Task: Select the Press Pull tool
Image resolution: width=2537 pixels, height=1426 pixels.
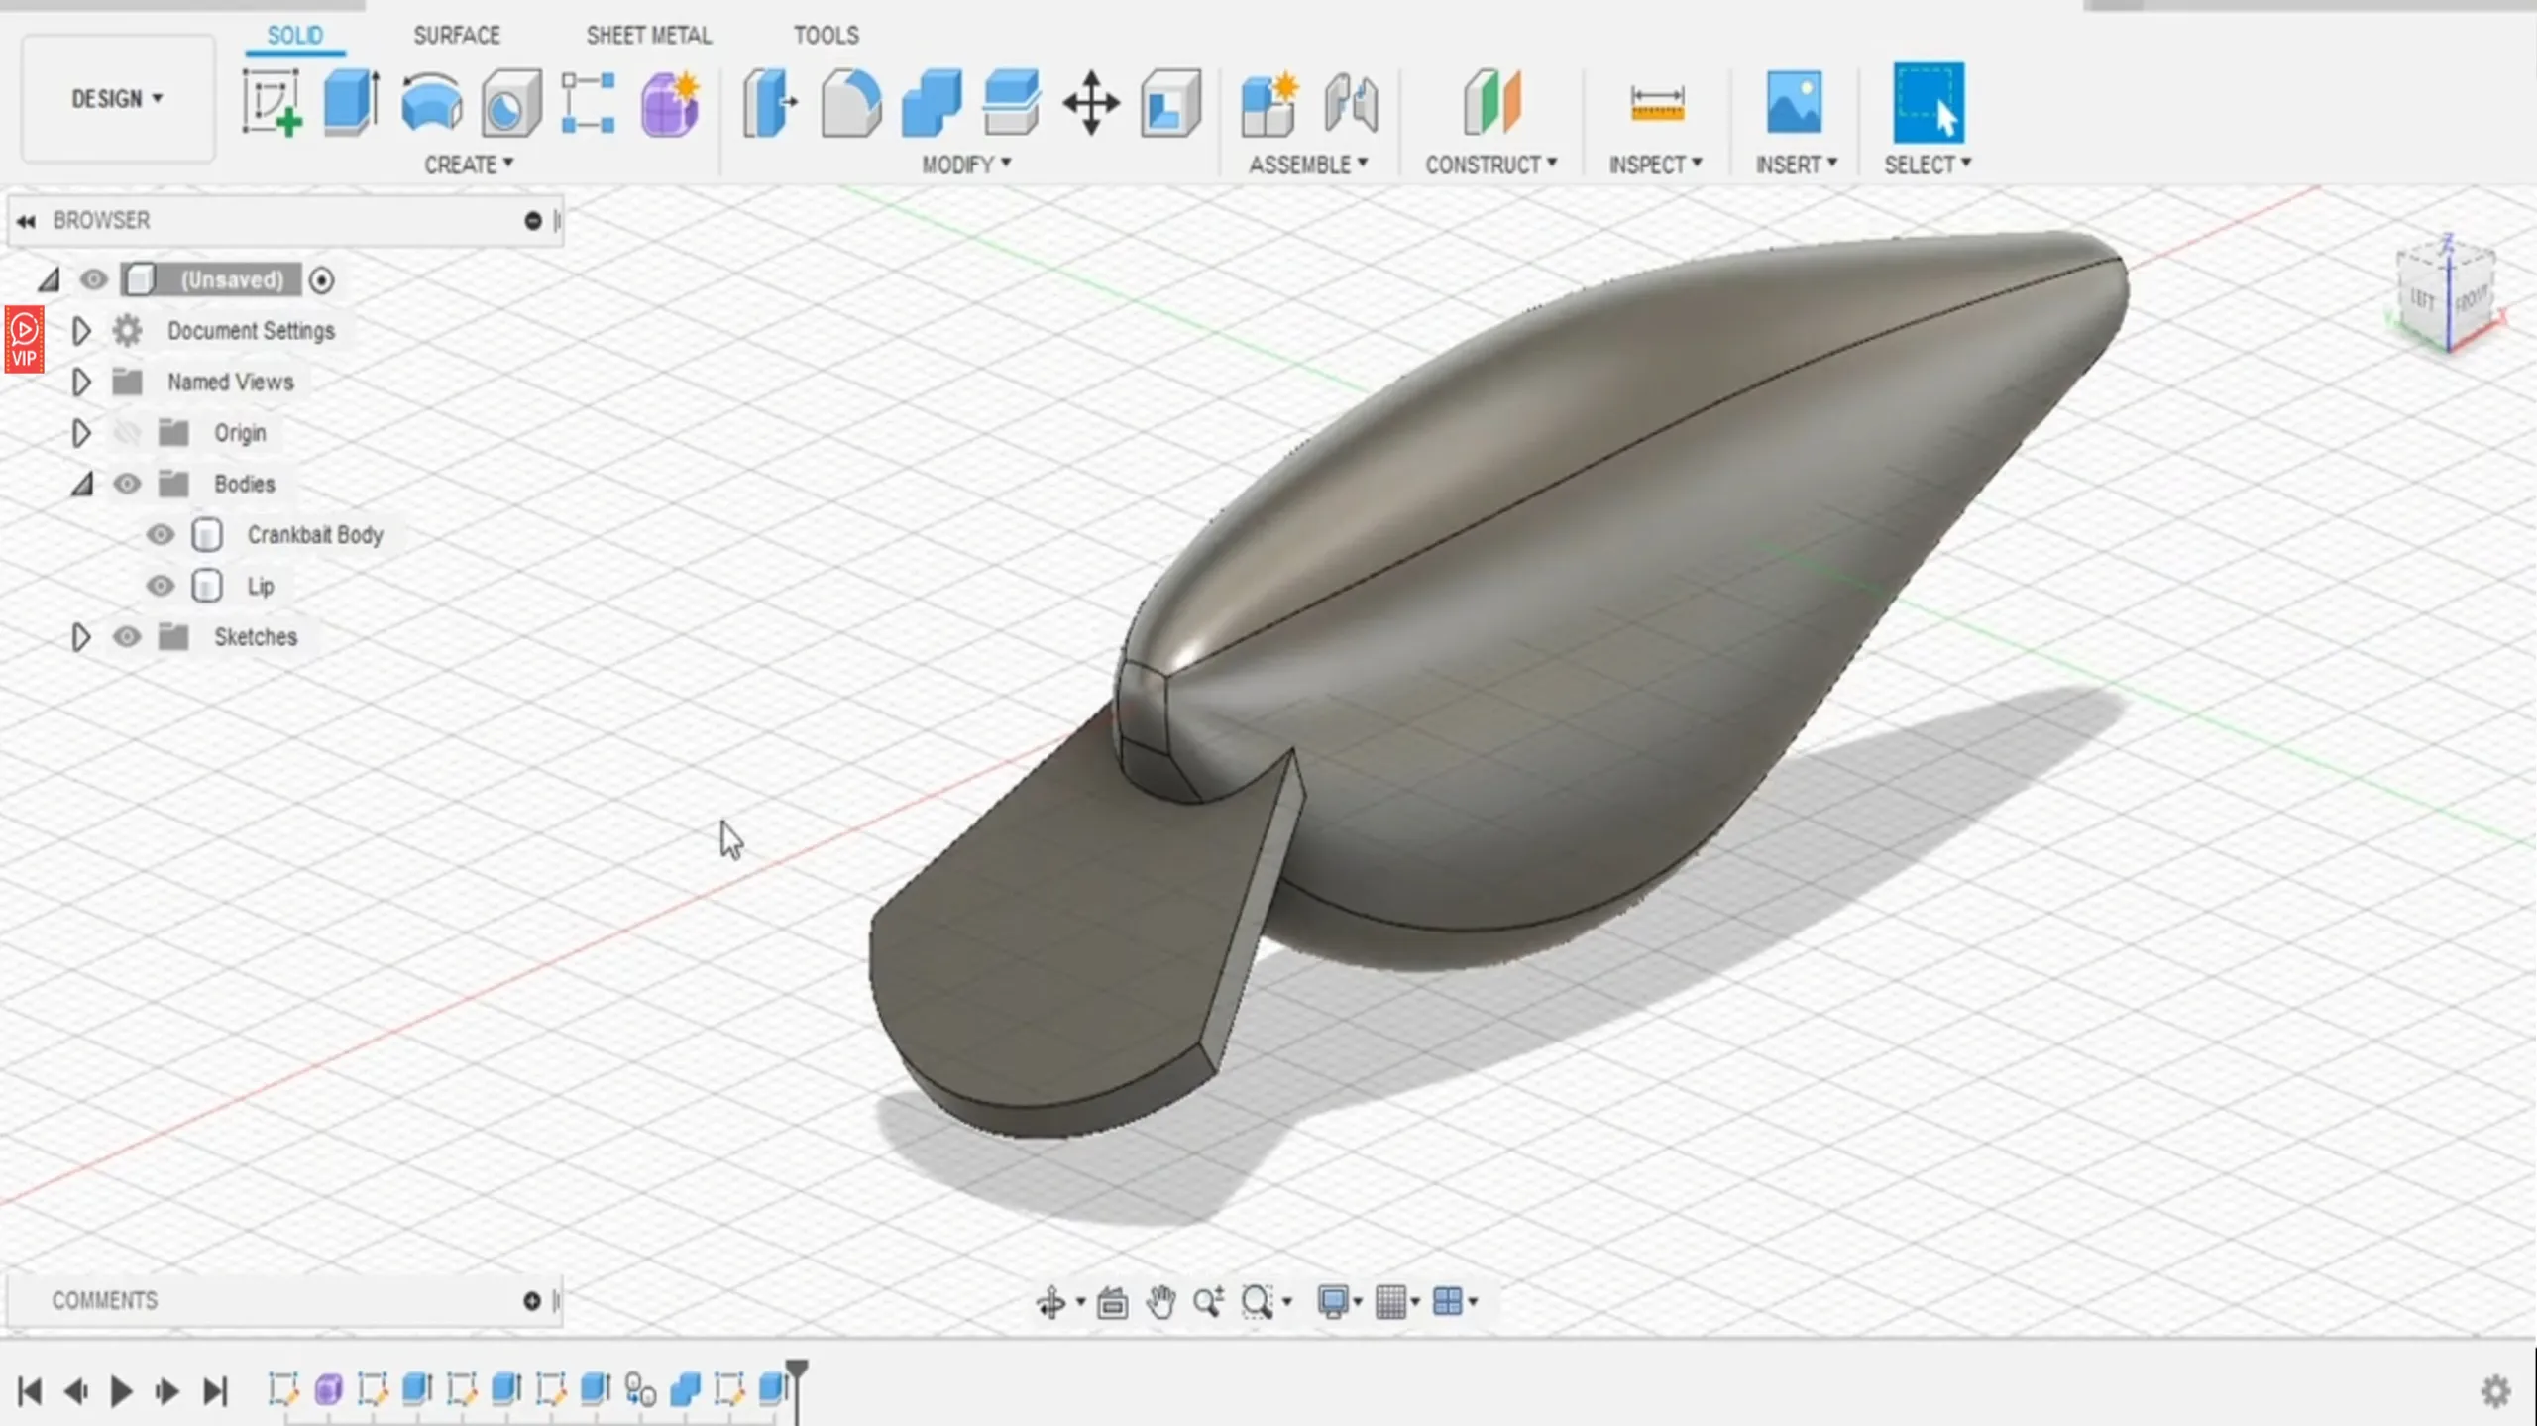Action: point(770,102)
